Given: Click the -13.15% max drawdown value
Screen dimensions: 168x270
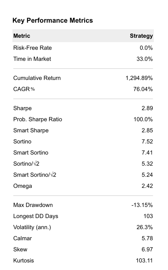Looking at the screenshot, I should coord(142,205).
